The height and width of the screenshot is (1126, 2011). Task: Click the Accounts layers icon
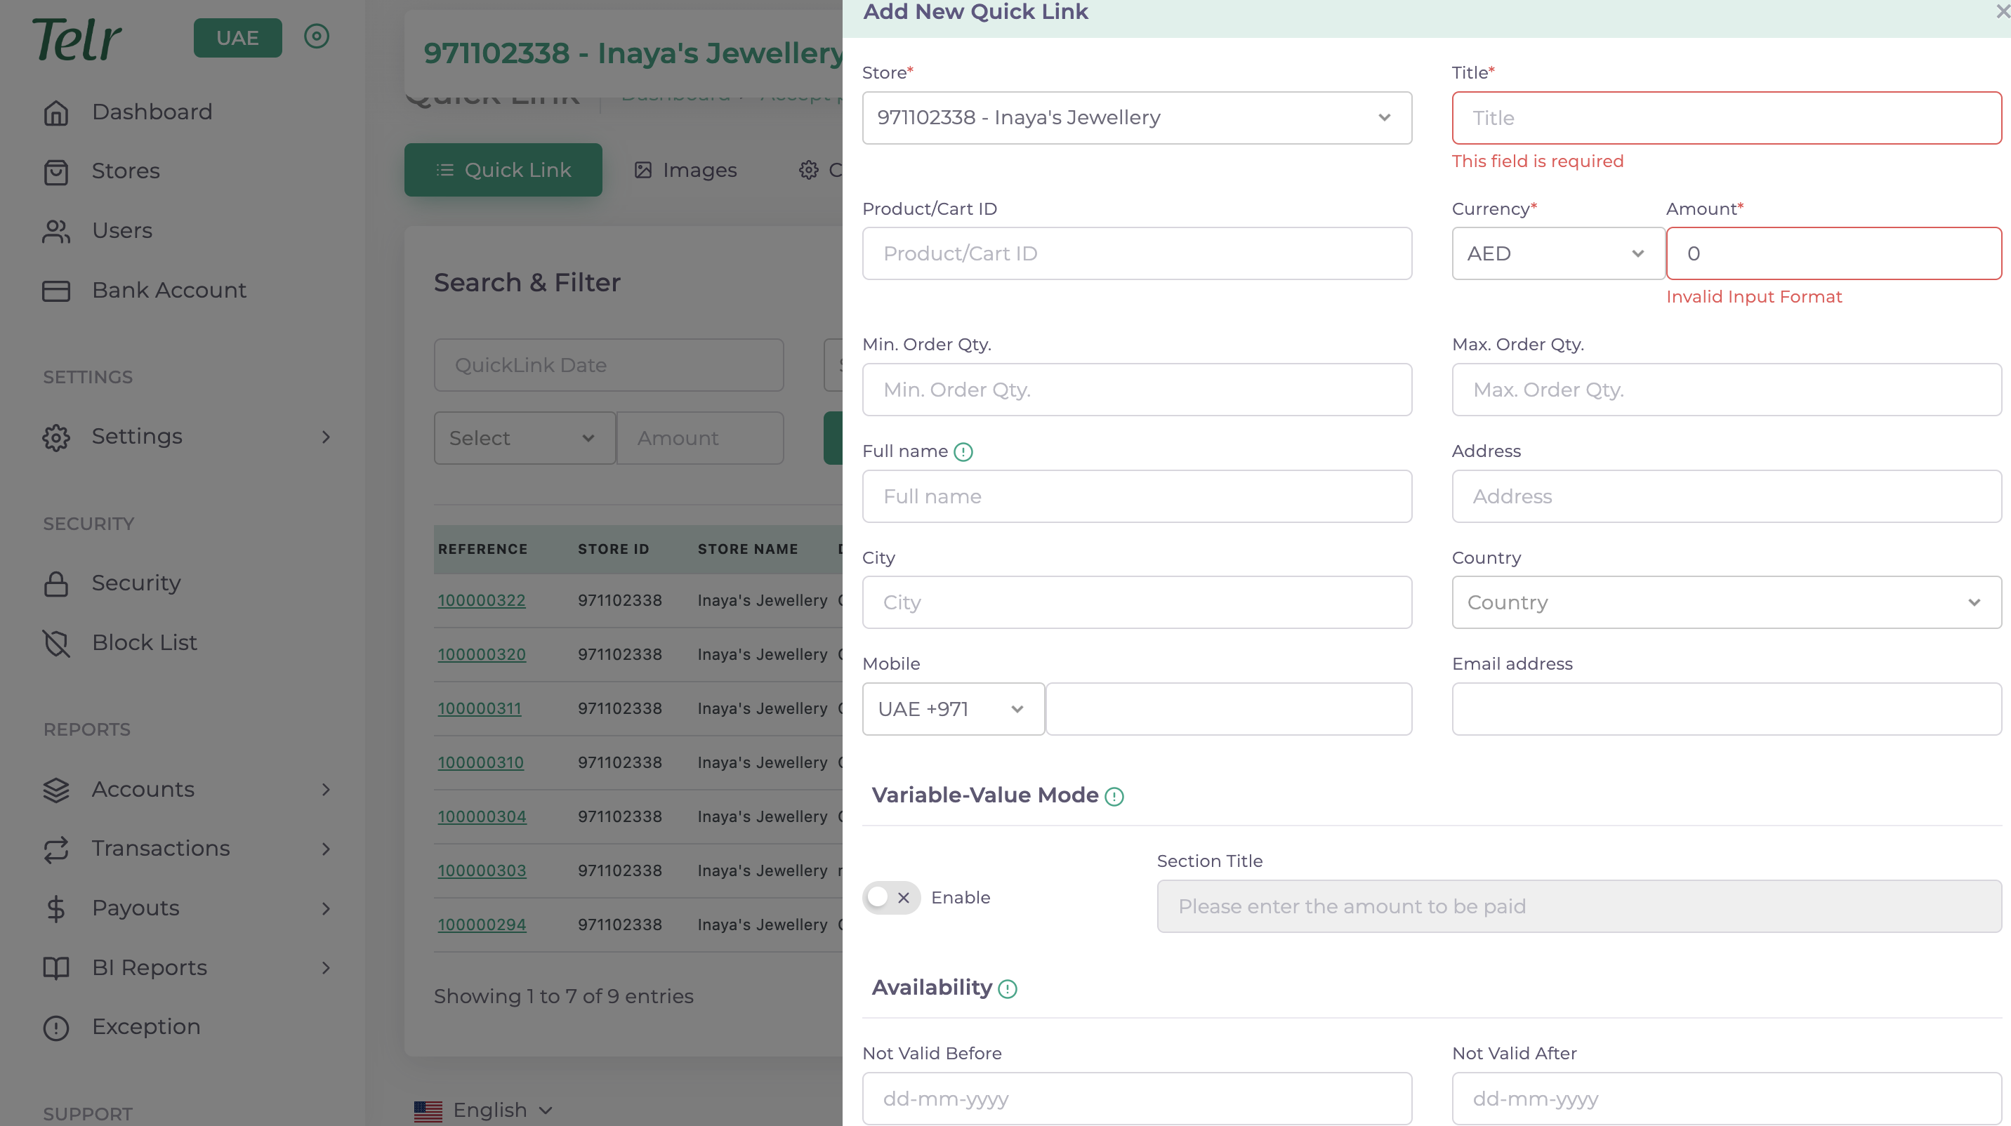56,790
